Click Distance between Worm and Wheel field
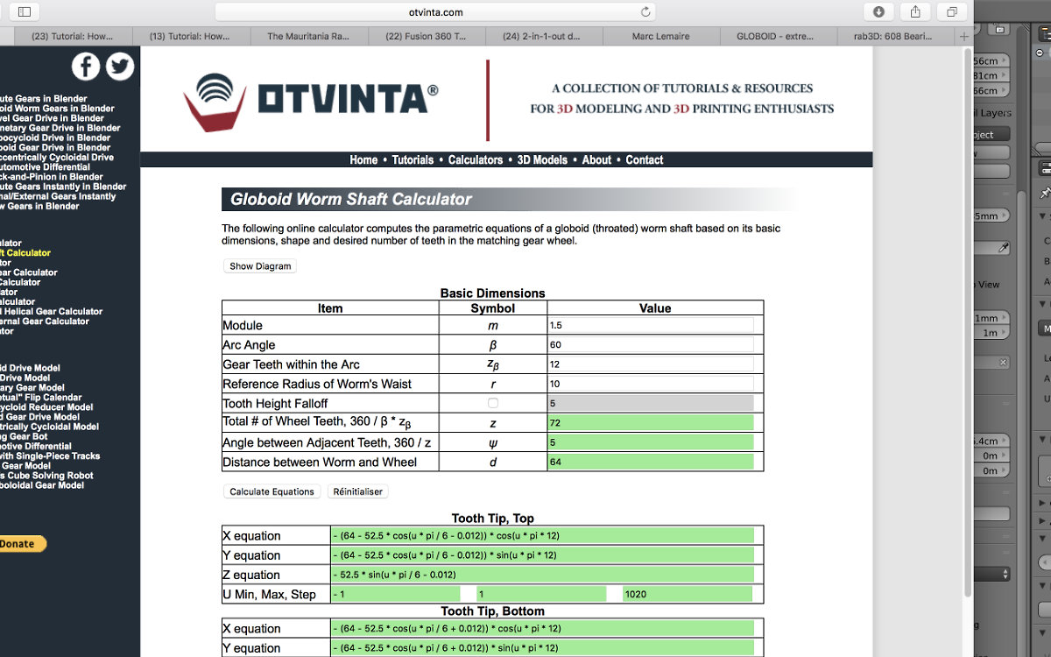This screenshot has width=1051, height=657. 651,462
